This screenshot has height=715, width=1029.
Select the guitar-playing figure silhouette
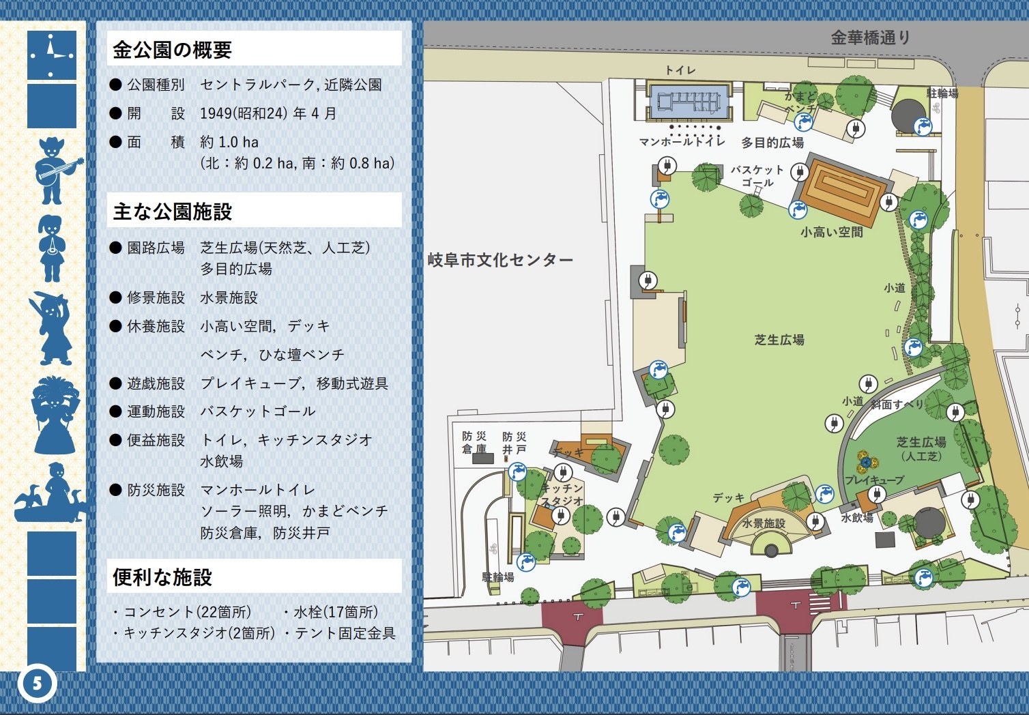click(x=55, y=171)
